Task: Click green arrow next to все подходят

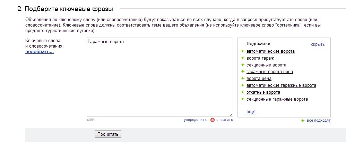Action: click(x=303, y=121)
